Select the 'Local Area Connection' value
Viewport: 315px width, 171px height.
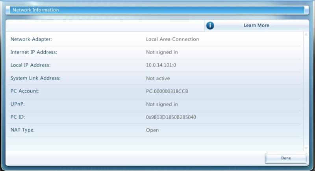click(172, 39)
